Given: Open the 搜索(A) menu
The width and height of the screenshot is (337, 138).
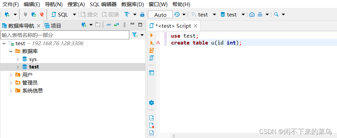Looking at the screenshot, I should pyautogui.click(x=76, y=4).
